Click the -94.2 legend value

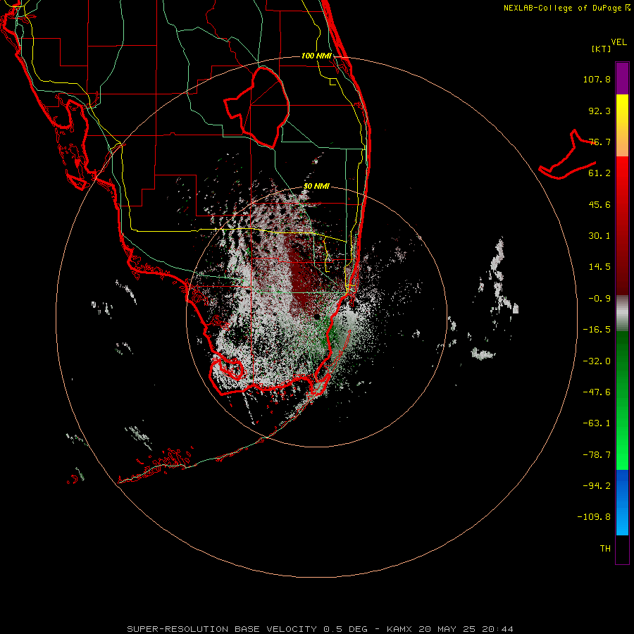click(x=597, y=486)
